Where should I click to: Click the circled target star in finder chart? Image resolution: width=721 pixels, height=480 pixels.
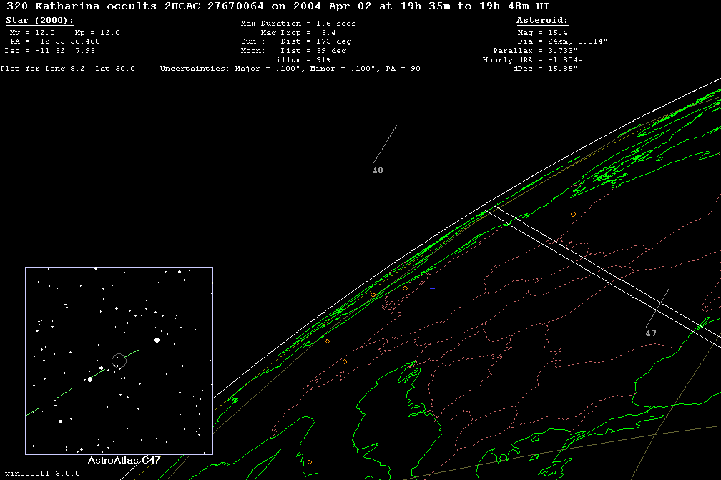119,361
